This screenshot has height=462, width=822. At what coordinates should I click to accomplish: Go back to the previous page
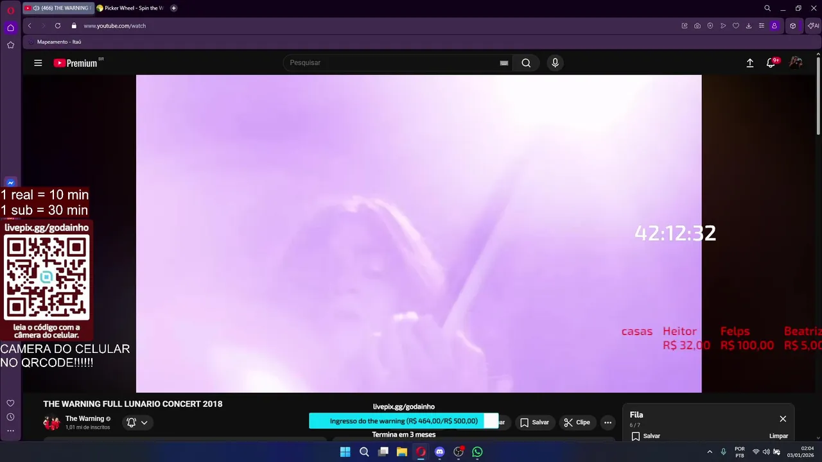30,26
